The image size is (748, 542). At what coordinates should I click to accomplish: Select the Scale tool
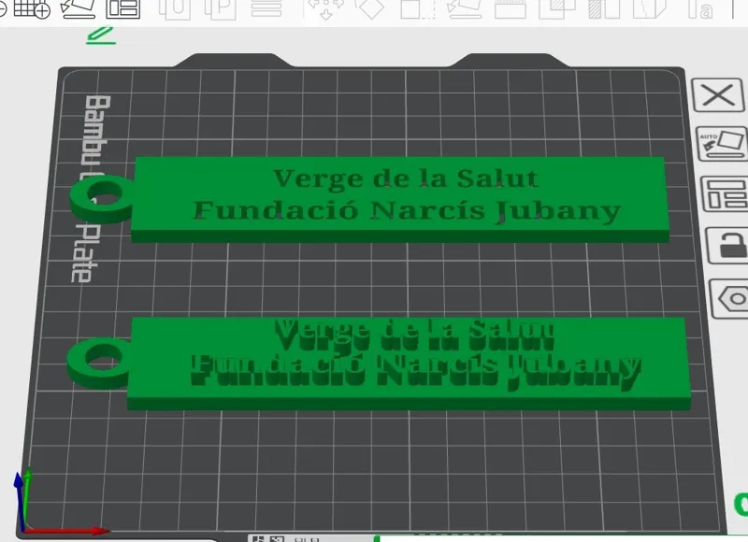[417, 8]
